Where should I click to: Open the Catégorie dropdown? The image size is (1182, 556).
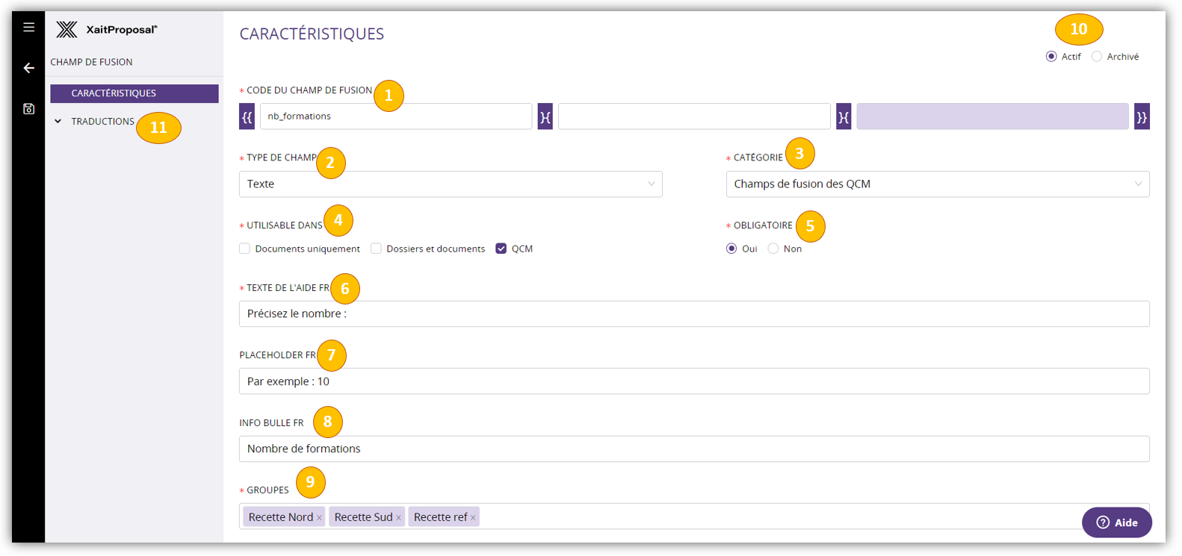click(937, 184)
